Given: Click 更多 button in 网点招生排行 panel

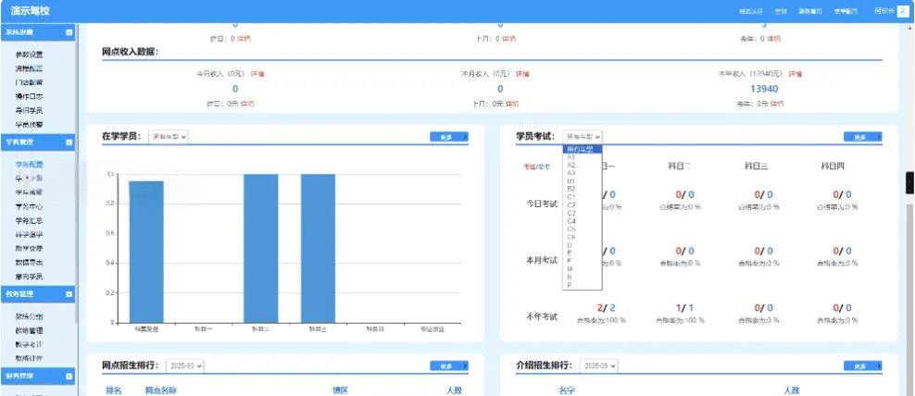Looking at the screenshot, I should (x=449, y=365).
